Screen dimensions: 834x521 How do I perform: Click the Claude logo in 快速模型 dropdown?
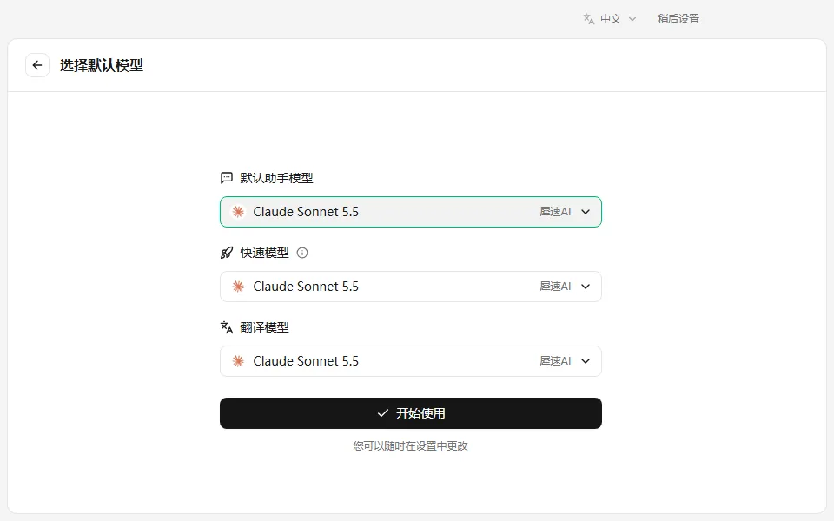tap(238, 287)
